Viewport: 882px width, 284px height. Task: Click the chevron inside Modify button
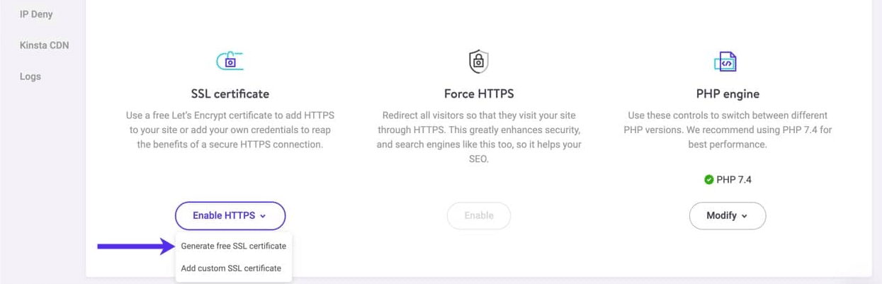[745, 216]
